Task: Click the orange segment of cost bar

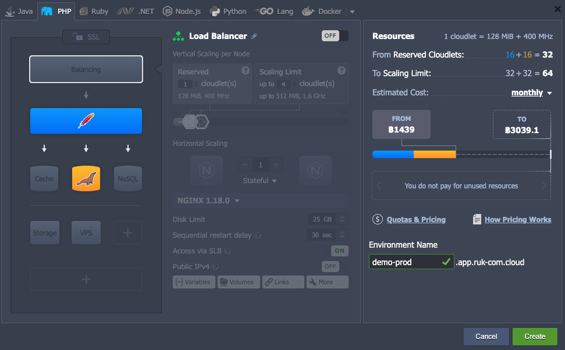Action: (435, 155)
